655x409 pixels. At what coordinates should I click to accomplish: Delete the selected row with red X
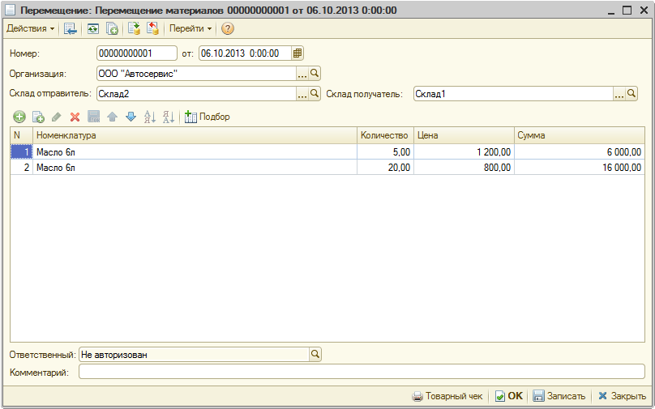(x=75, y=117)
